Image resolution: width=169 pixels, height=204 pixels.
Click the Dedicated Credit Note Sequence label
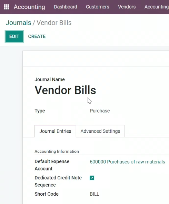click(x=58, y=181)
